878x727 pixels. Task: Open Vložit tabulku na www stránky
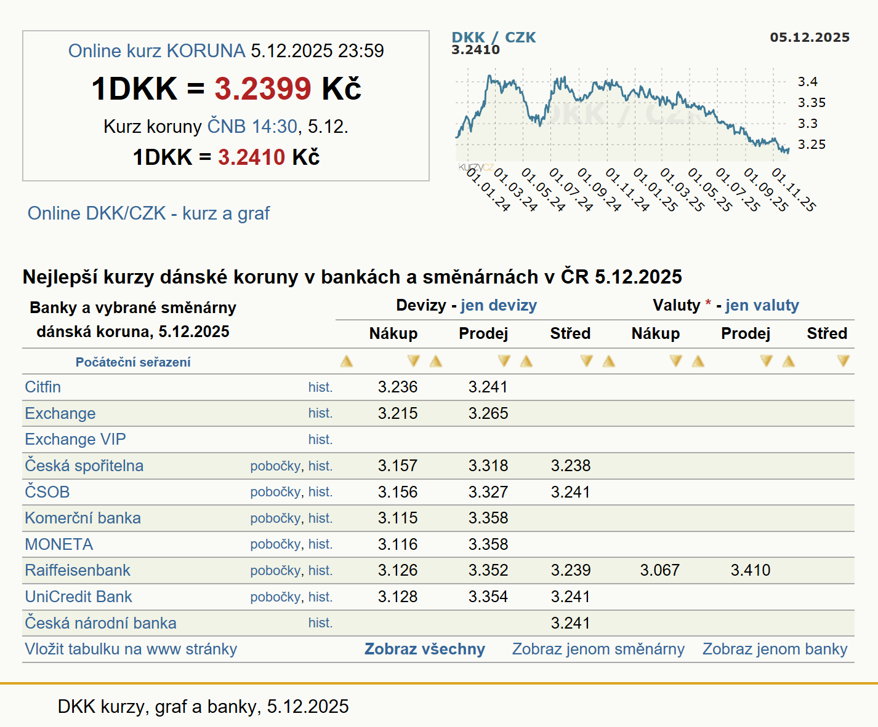(x=131, y=650)
